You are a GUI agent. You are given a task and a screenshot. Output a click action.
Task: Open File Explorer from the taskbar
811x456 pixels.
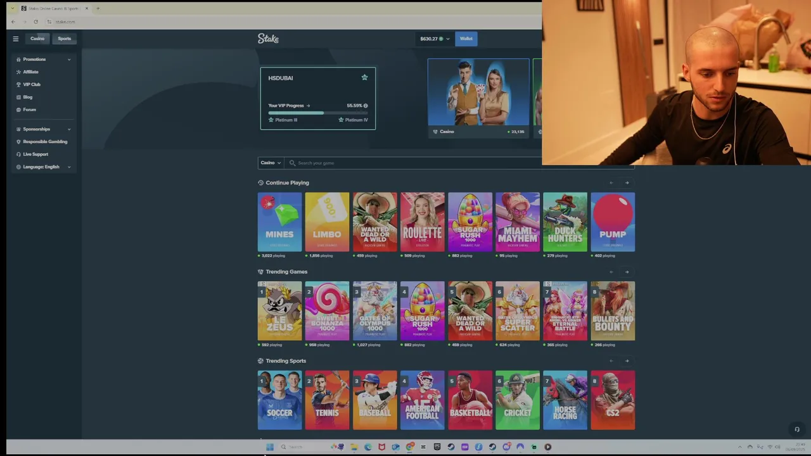(354, 446)
